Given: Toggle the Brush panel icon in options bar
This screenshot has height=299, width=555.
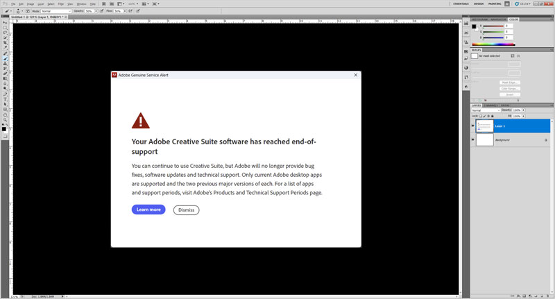Looking at the screenshot, I should click(x=28, y=11).
